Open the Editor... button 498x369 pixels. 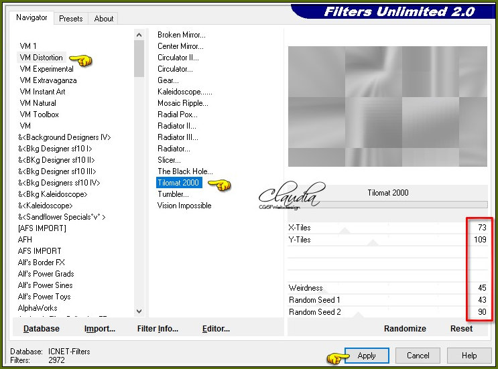(216, 329)
